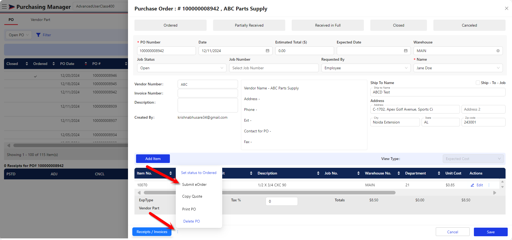This screenshot has height=240, width=512.
Task: Click the Zip code field
Action: tap(484, 122)
